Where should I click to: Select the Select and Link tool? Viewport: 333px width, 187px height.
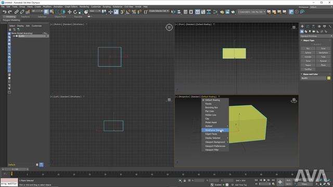pyautogui.click(x=16, y=12)
